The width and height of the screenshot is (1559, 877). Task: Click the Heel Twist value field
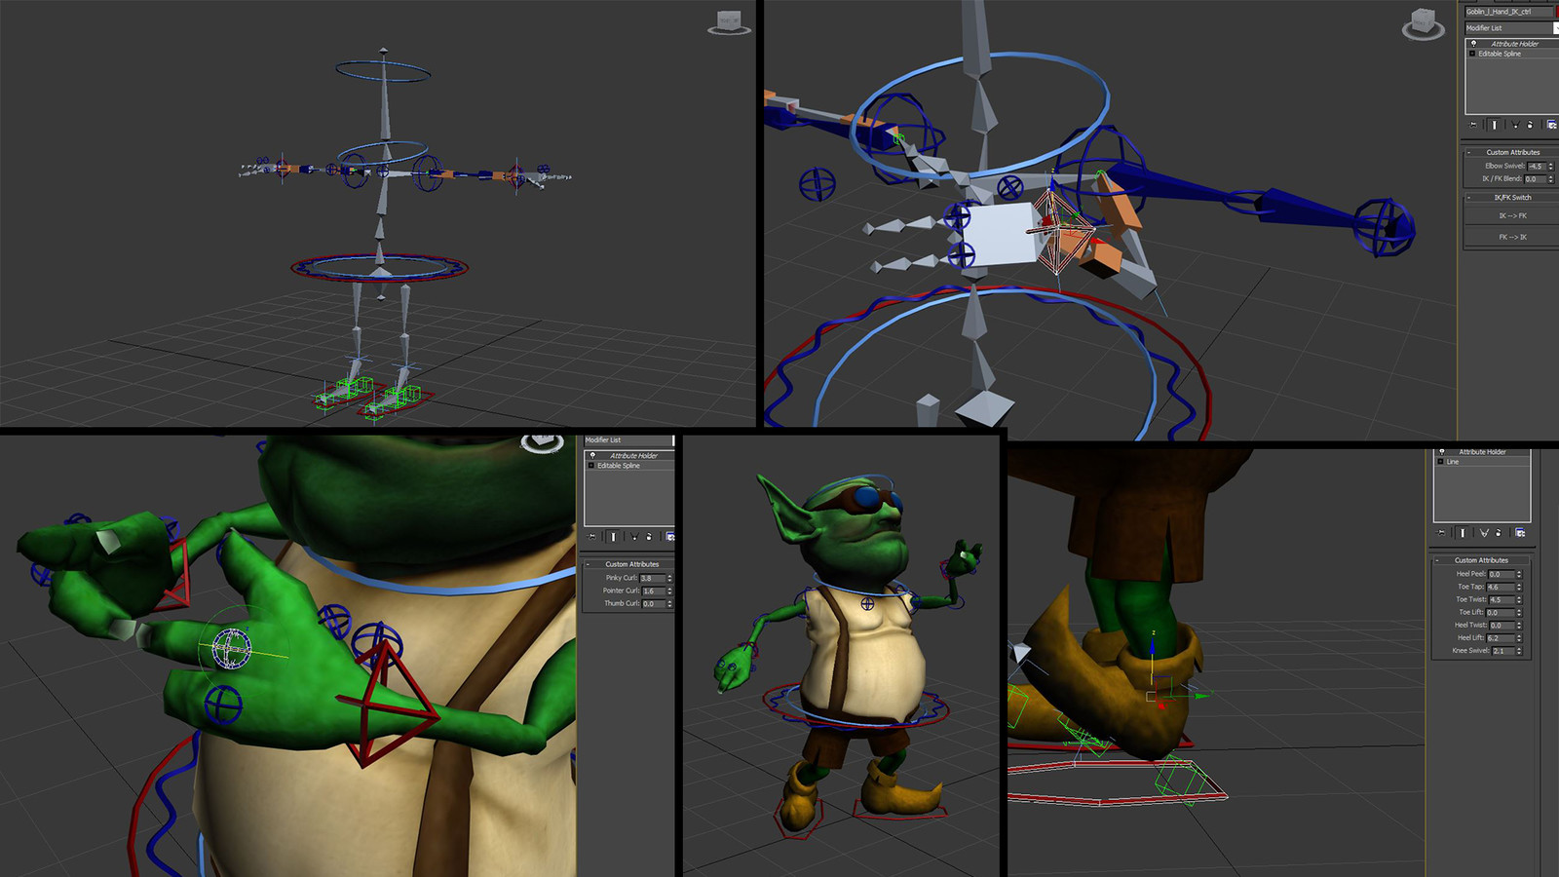pos(1502,626)
